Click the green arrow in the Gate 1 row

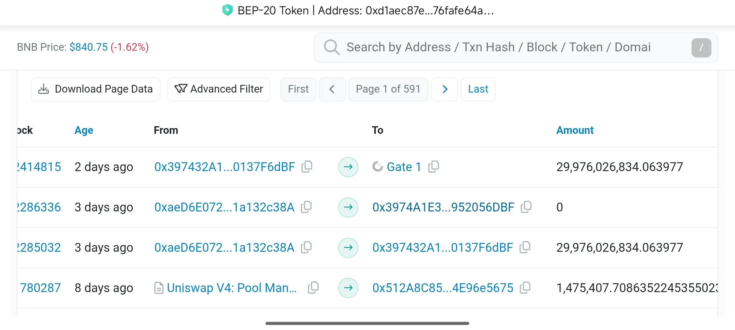(348, 167)
